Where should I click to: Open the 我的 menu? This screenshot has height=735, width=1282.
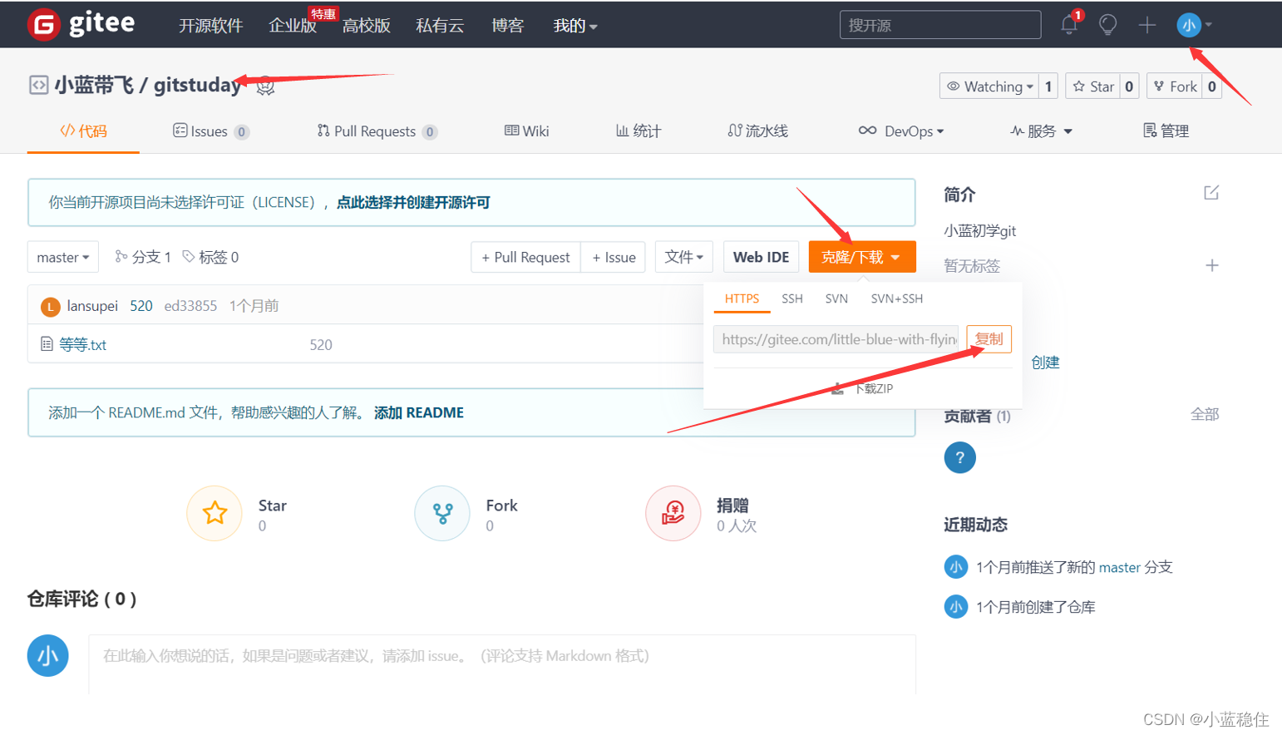575,26
